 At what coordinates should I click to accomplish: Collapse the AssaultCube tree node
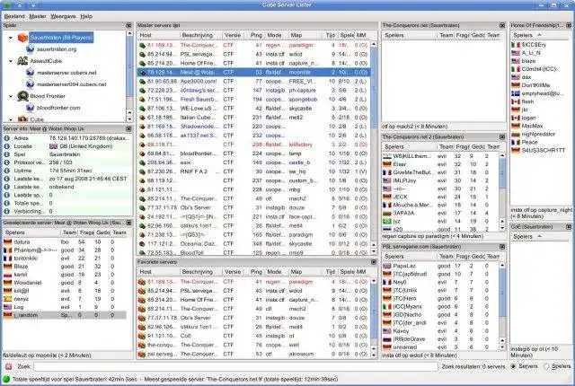tap(11, 61)
